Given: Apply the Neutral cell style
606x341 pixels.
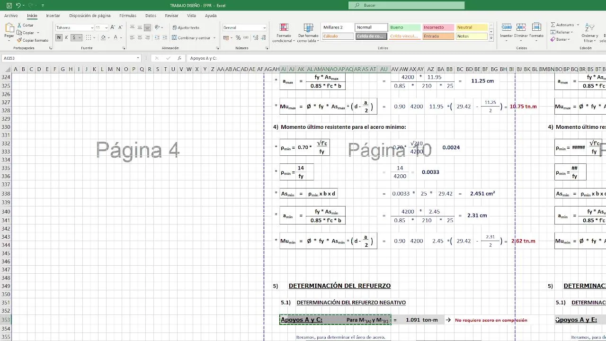Looking at the screenshot, I should 472,27.
